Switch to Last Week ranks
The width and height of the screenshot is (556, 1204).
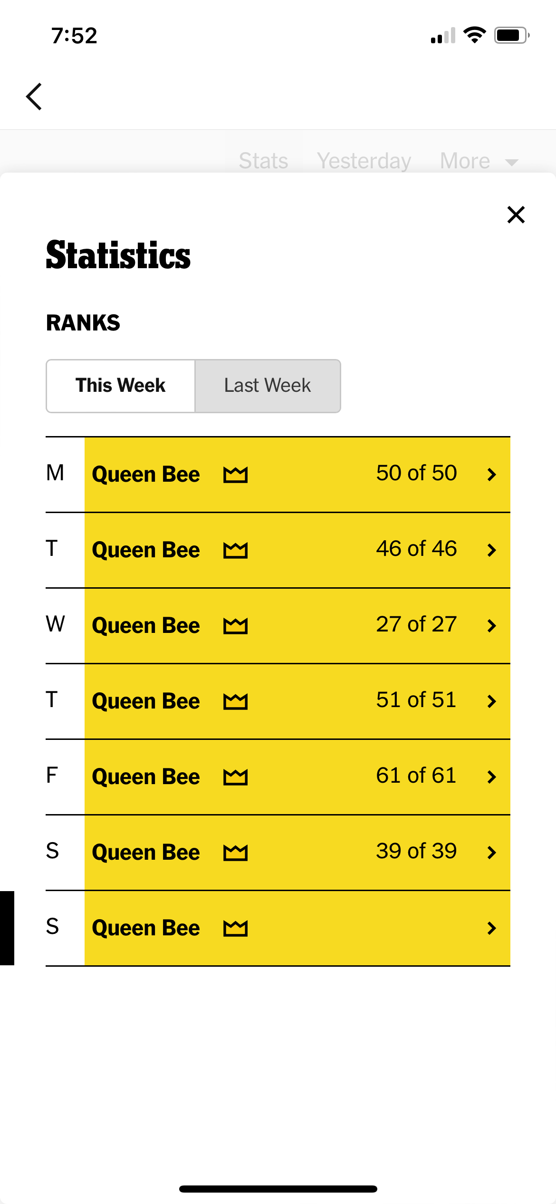(268, 386)
